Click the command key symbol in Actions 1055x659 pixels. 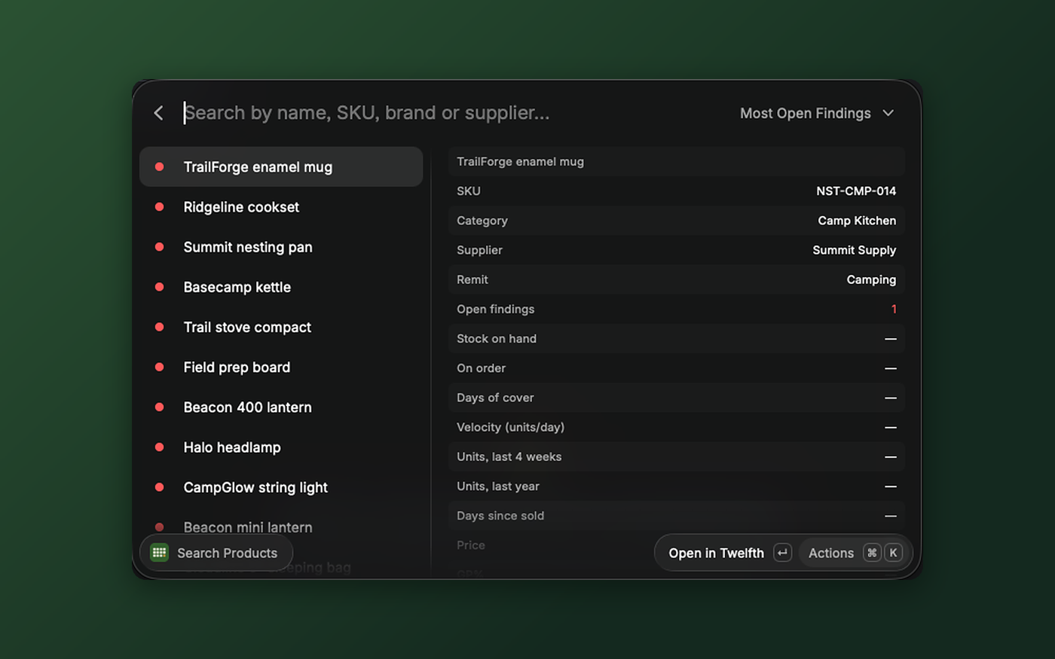(872, 553)
